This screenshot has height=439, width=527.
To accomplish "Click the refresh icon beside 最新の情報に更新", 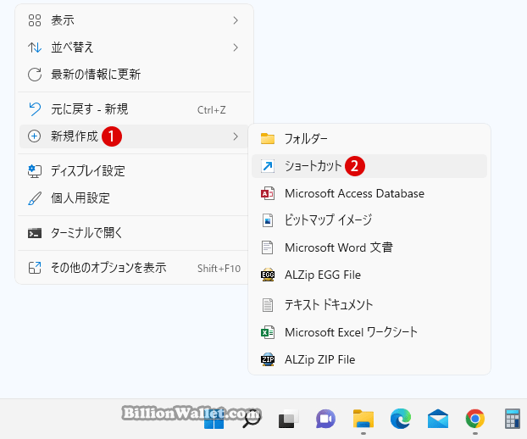I will point(35,75).
